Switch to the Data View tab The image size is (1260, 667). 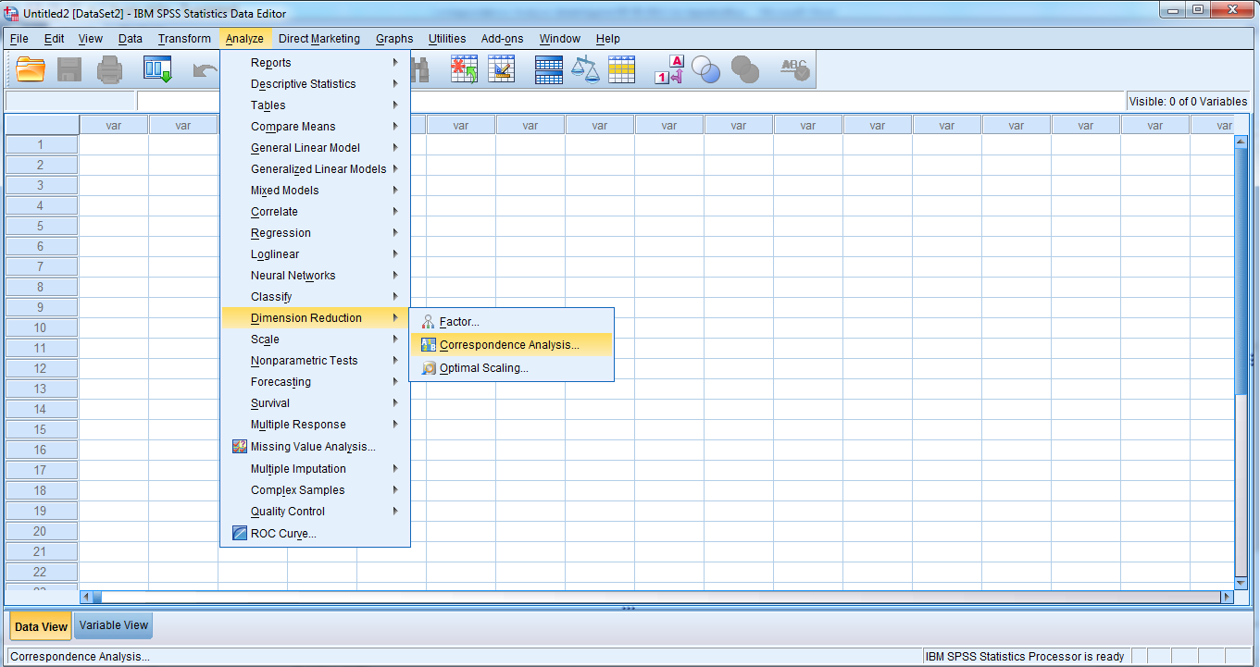(x=41, y=626)
